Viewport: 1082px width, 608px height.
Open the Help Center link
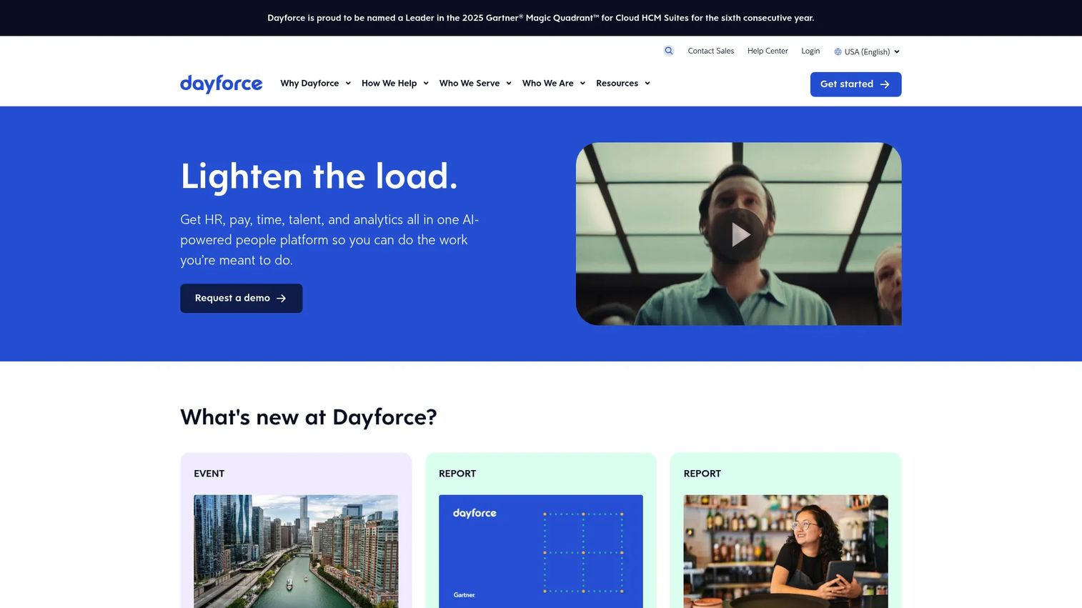click(768, 51)
